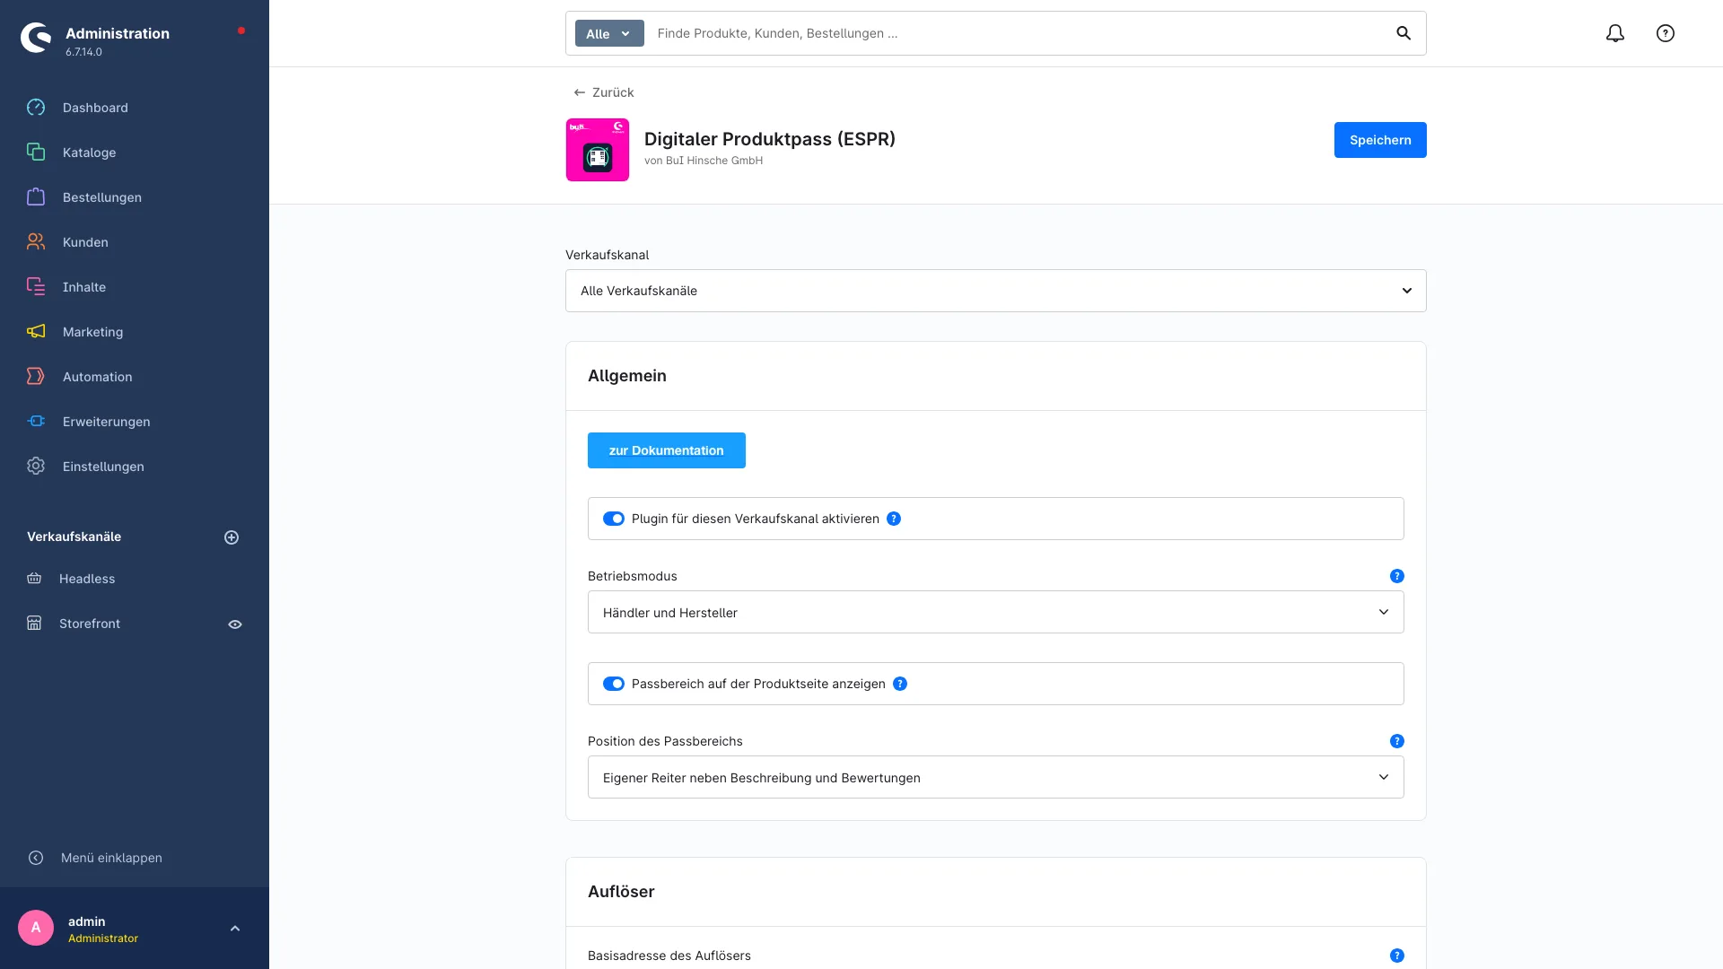
Task: Click the Bestellungen bag icon
Action: (36, 197)
